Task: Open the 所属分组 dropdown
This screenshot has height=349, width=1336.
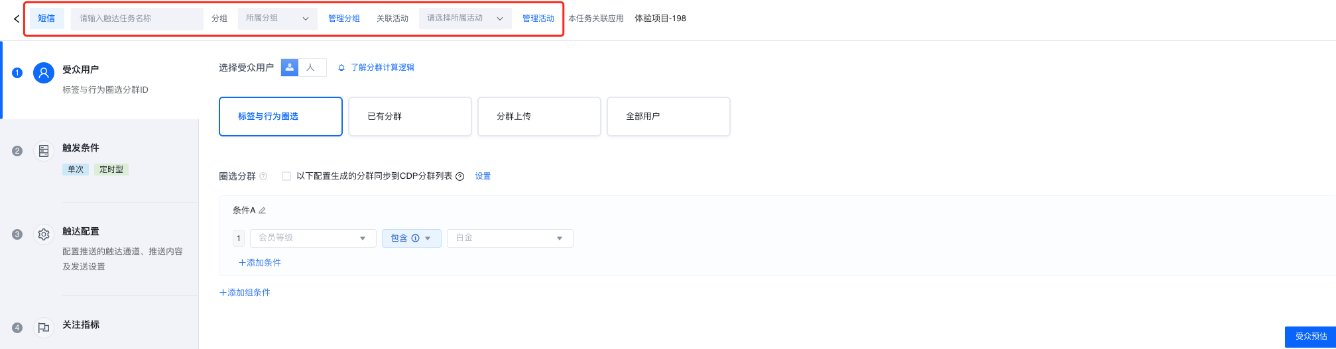Action: click(x=277, y=19)
